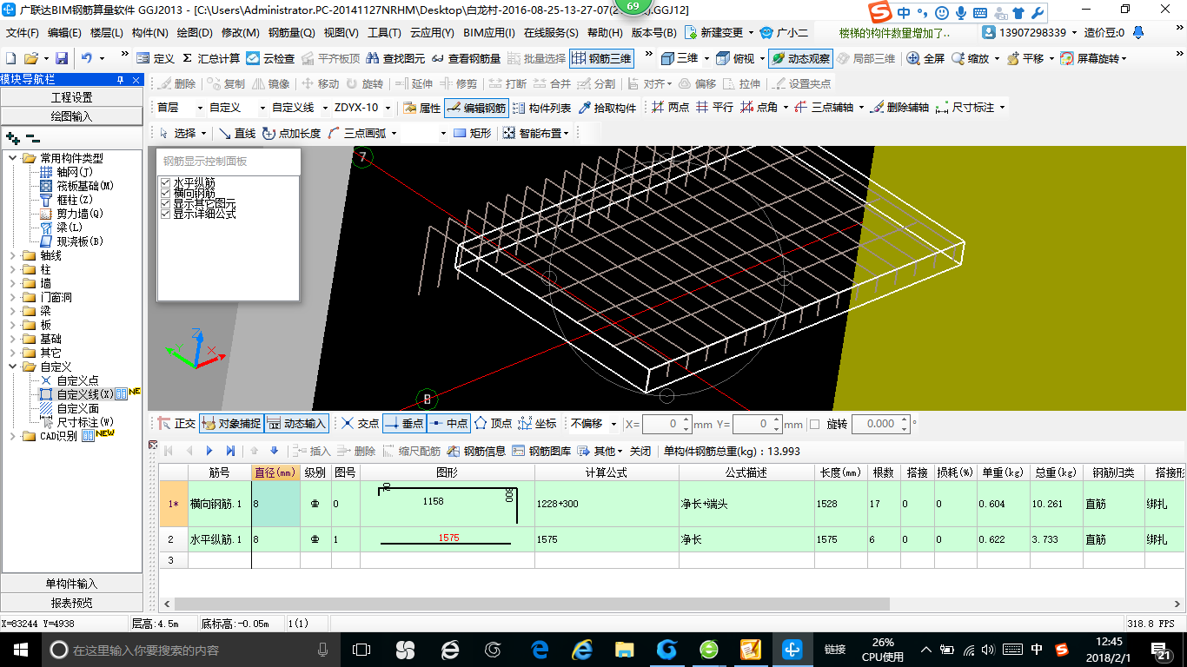Open 钢筋信息 rebar info
The width and height of the screenshot is (1187, 667).
pyautogui.click(x=476, y=451)
